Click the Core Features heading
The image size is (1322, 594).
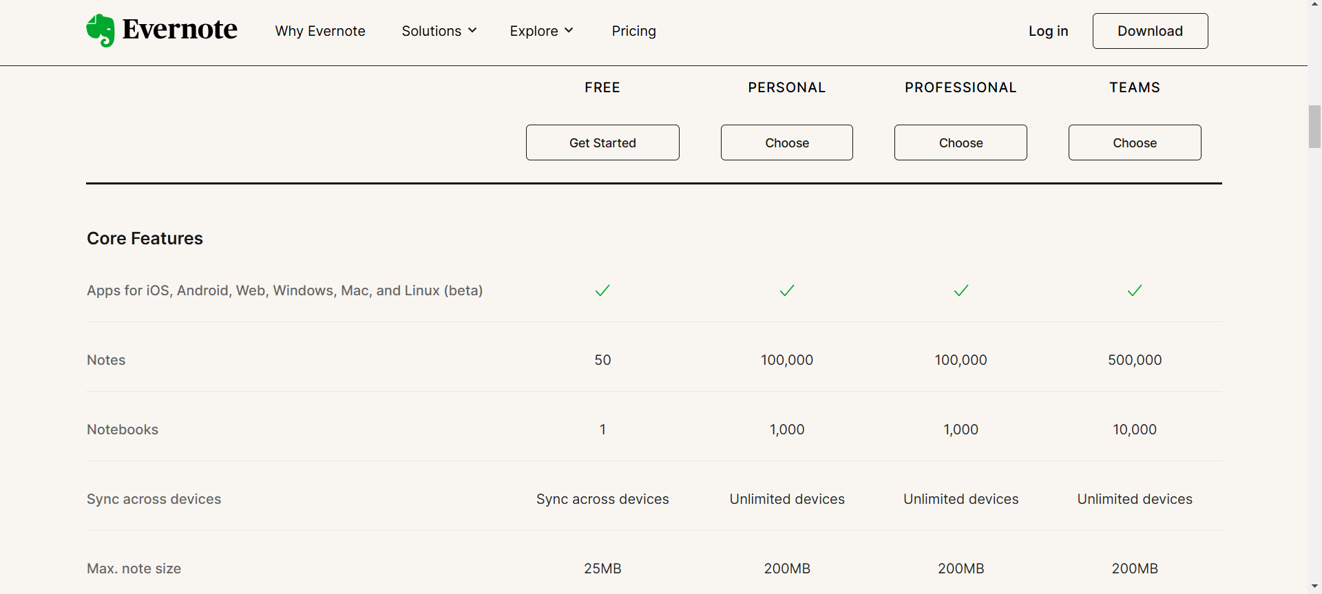coord(145,238)
